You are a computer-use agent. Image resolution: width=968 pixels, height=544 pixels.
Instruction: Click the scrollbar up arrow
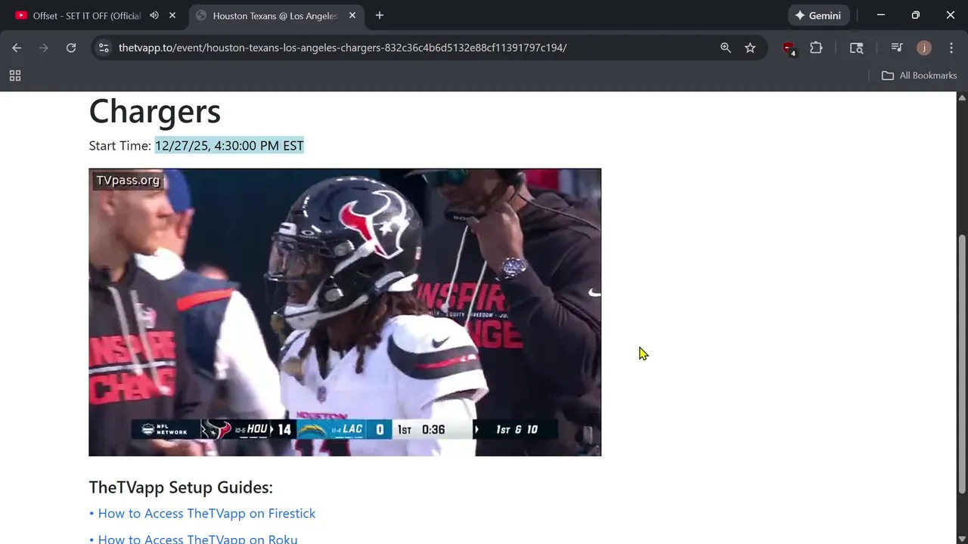pyautogui.click(x=962, y=97)
